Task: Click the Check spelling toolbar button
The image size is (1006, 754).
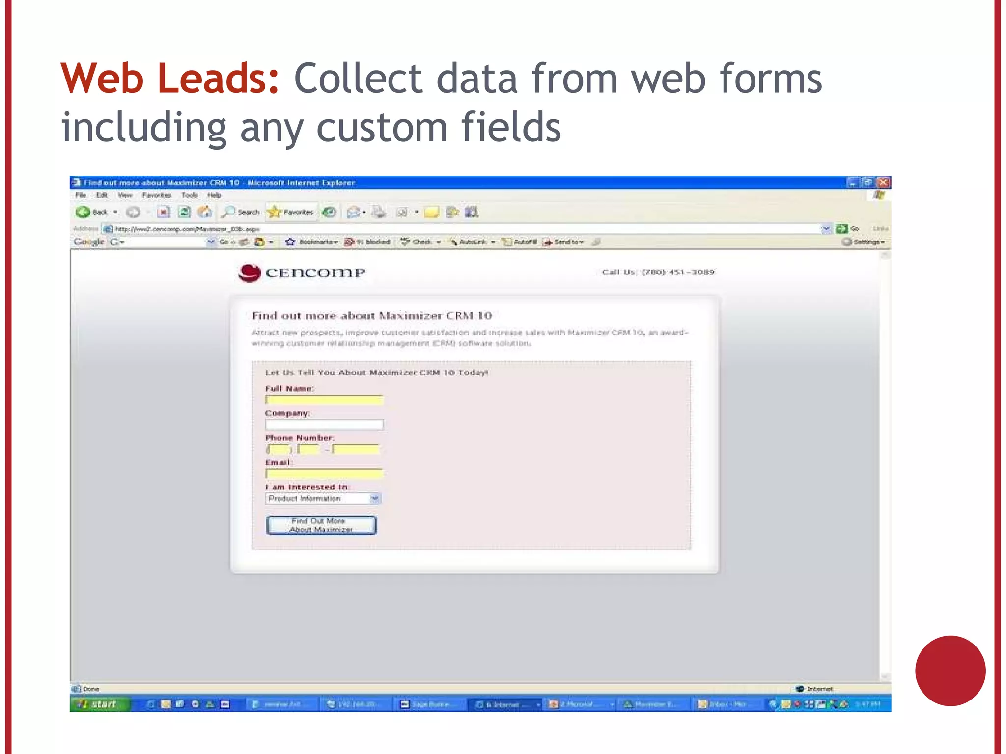Action: 416,242
